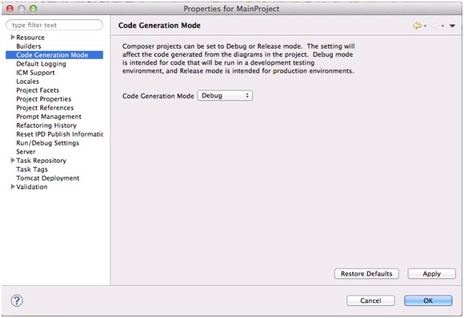Expand the Task Repository tree node
This screenshot has width=464, height=318.
[13, 160]
